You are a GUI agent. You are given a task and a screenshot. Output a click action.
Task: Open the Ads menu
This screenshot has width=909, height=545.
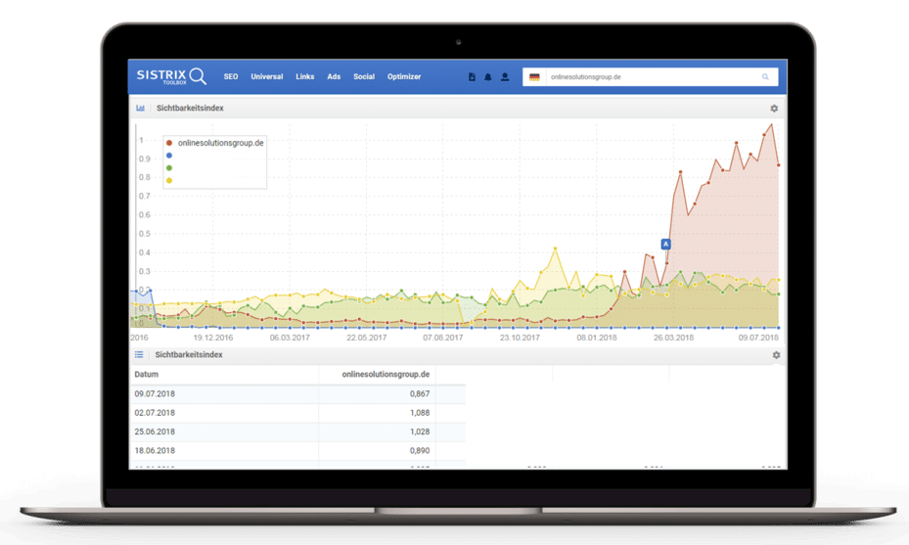point(334,76)
